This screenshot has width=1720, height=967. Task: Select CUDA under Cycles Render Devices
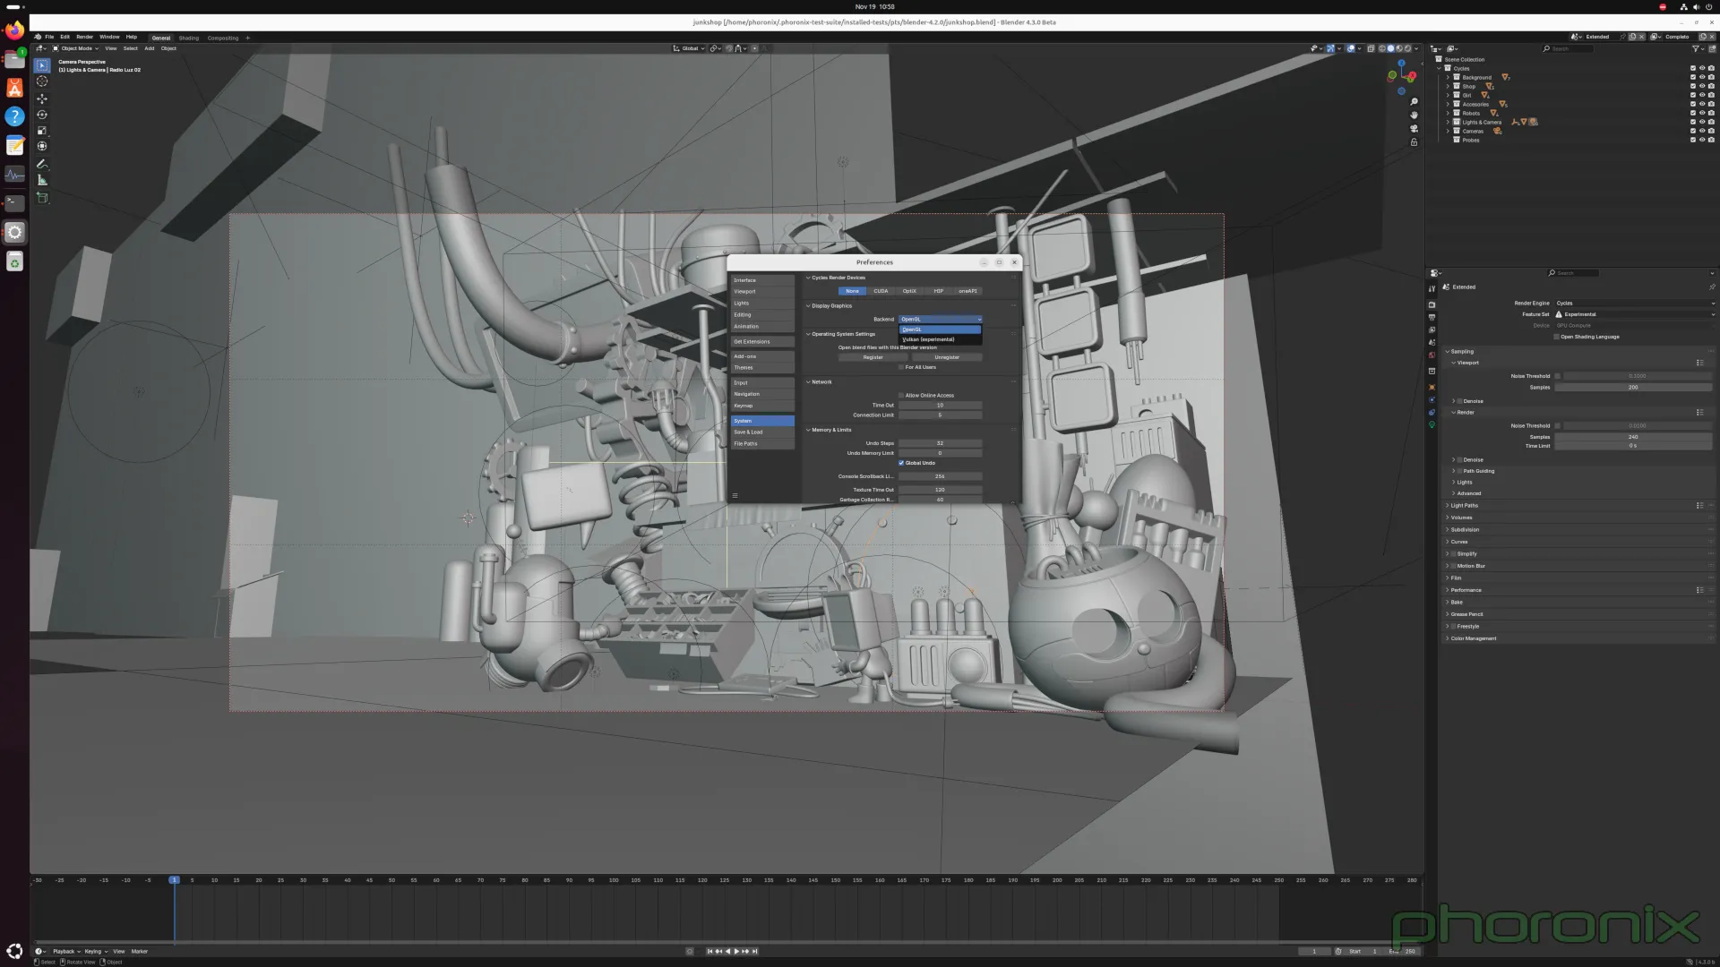[x=881, y=291]
